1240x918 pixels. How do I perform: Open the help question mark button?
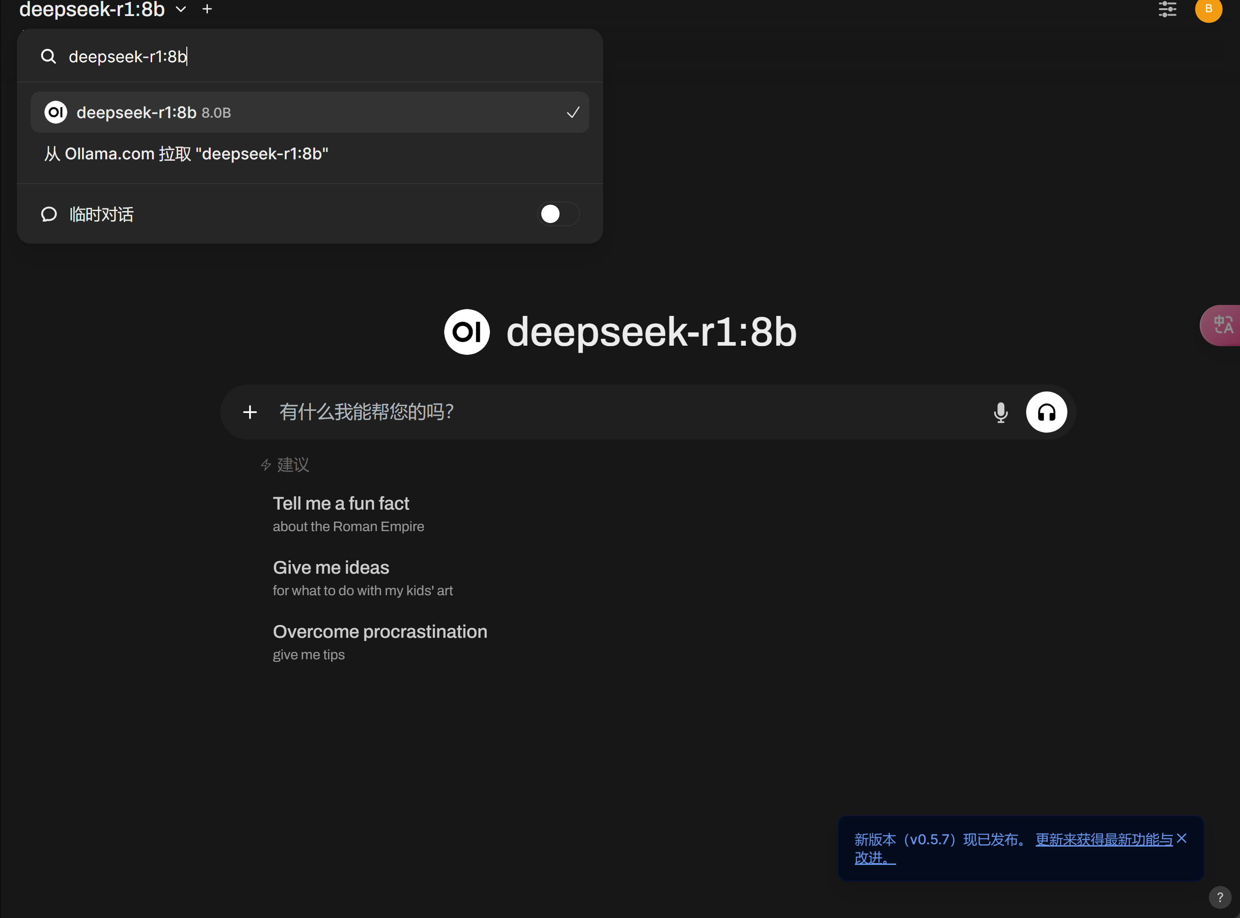pyautogui.click(x=1219, y=897)
